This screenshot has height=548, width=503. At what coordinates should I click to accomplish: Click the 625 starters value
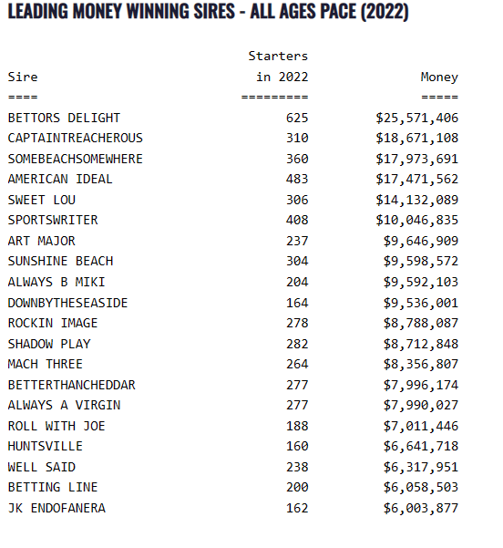[297, 118]
